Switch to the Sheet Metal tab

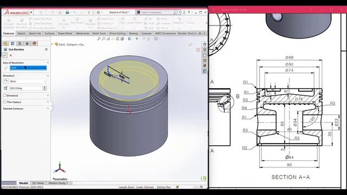[x=65, y=34]
